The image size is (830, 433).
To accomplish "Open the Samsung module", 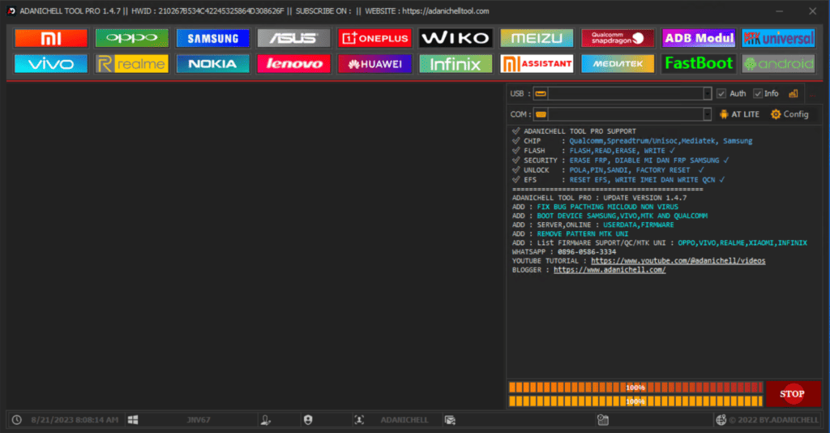I will coord(213,38).
